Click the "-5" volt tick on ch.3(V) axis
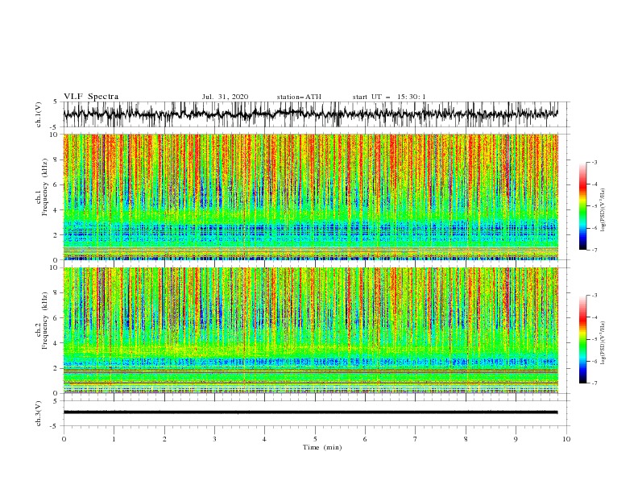 (x=54, y=426)
